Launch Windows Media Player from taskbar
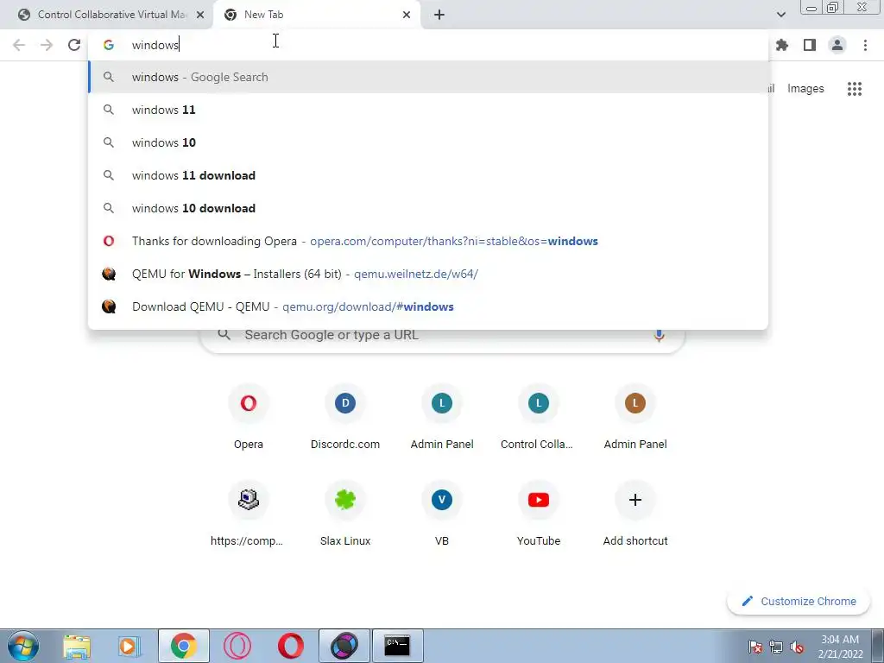Viewport: 884px width, 663px height. pyautogui.click(x=129, y=646)
